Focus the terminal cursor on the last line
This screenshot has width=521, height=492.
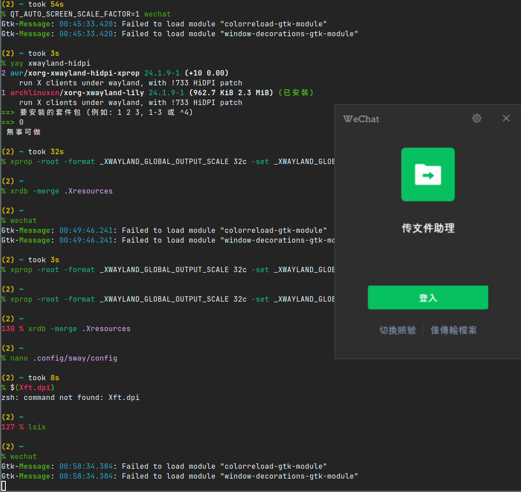point(4,486)
